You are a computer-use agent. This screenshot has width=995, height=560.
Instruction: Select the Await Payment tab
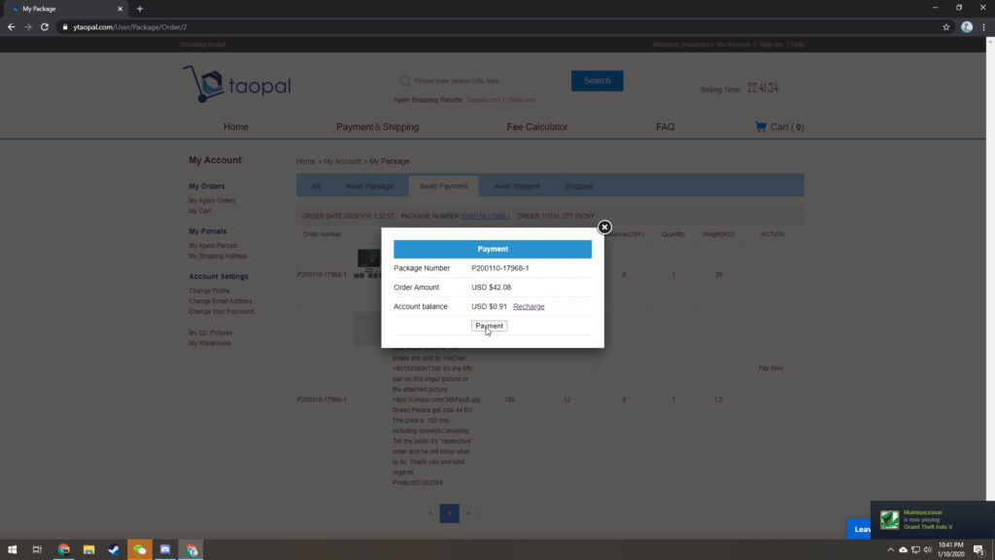point(443,186)
